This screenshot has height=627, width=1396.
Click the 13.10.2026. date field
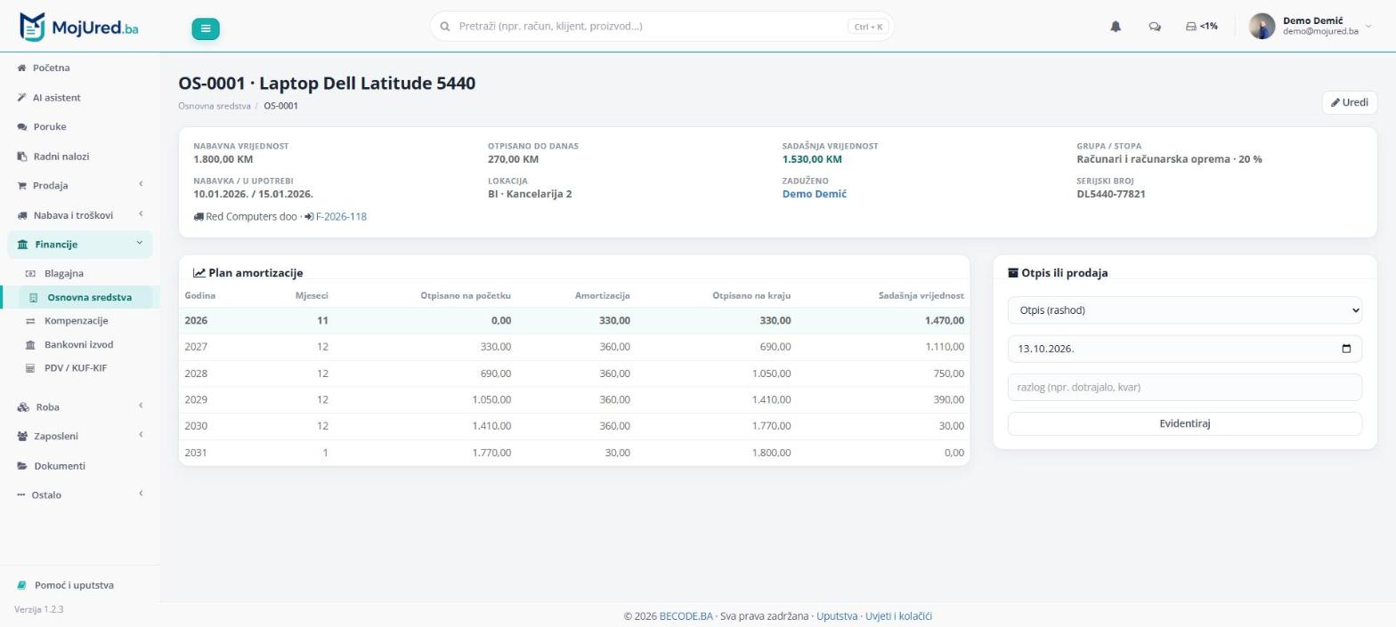(1185, 349)
